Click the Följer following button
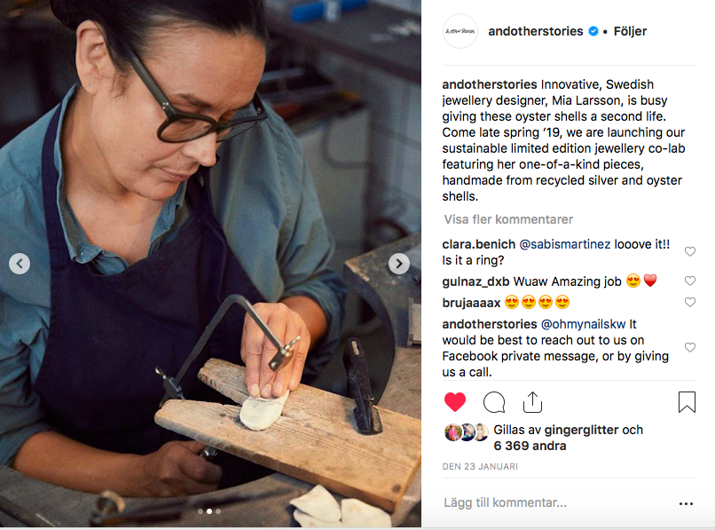The image size is (715, 530). point(630,31)
